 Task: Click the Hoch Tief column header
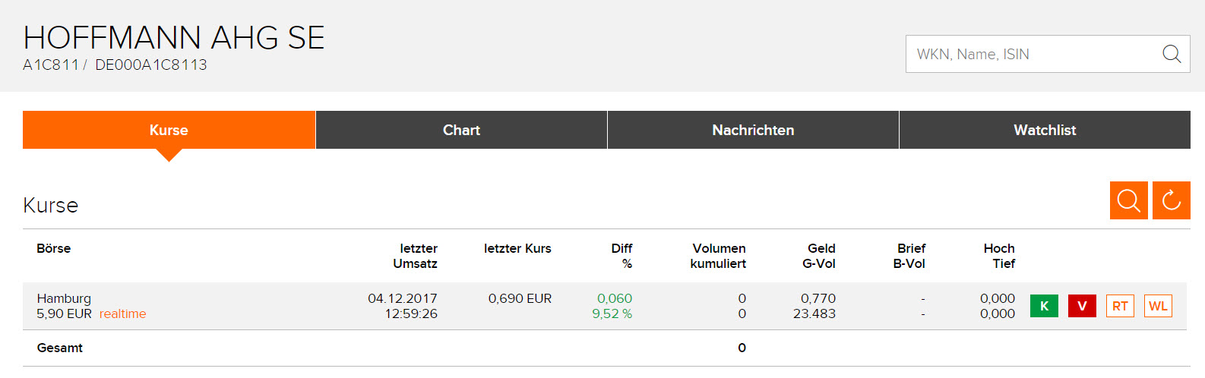(x=999, y=256)
